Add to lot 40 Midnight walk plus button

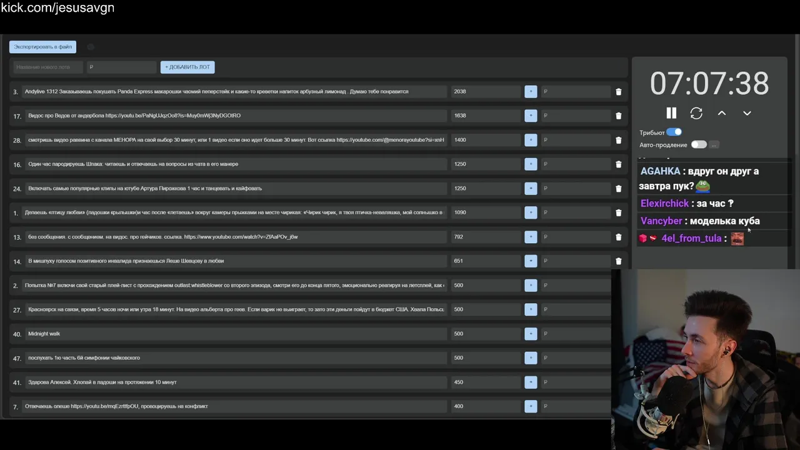[x=531, y=334]
